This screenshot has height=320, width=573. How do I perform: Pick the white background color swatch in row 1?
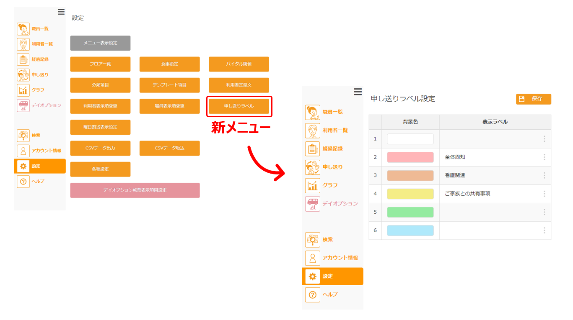(x=410, y=139)
